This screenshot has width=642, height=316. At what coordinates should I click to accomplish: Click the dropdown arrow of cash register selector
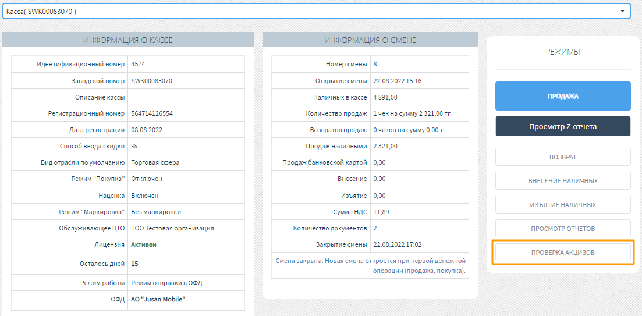coord(623,12)
